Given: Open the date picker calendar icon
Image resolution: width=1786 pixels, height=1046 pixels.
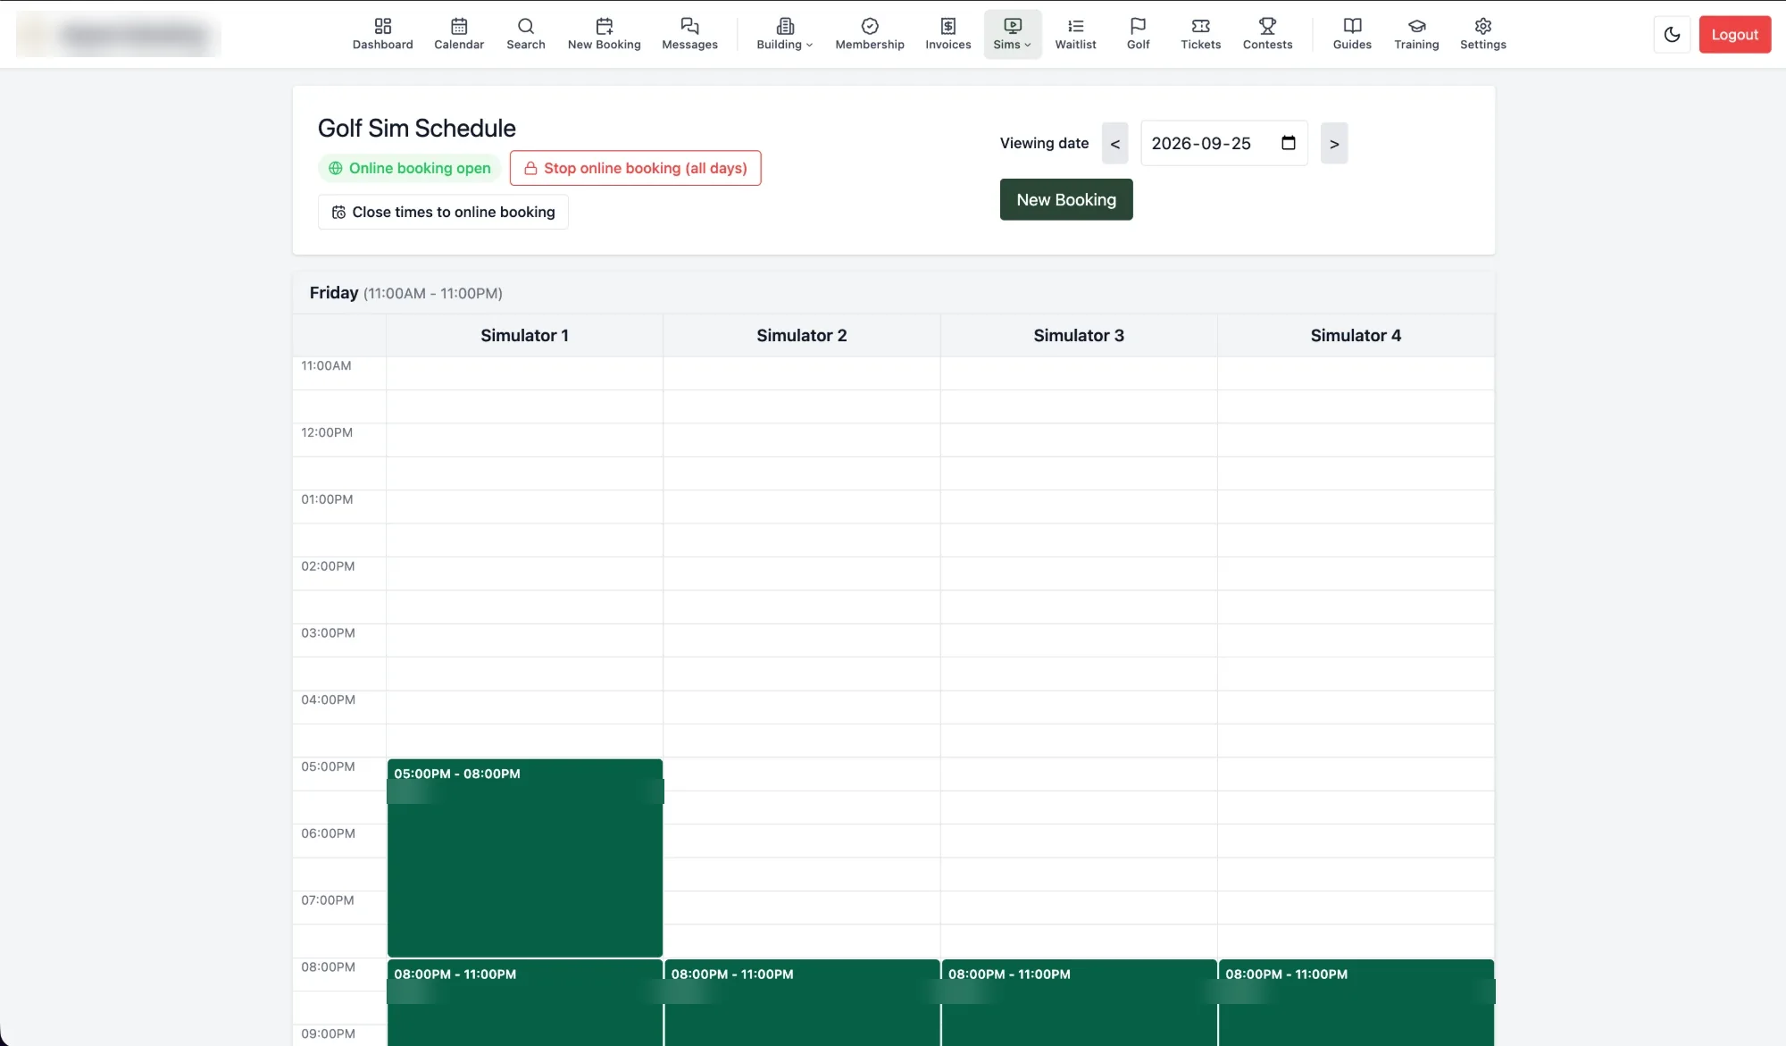Looking at the screenshot, I should (1288, 143).
